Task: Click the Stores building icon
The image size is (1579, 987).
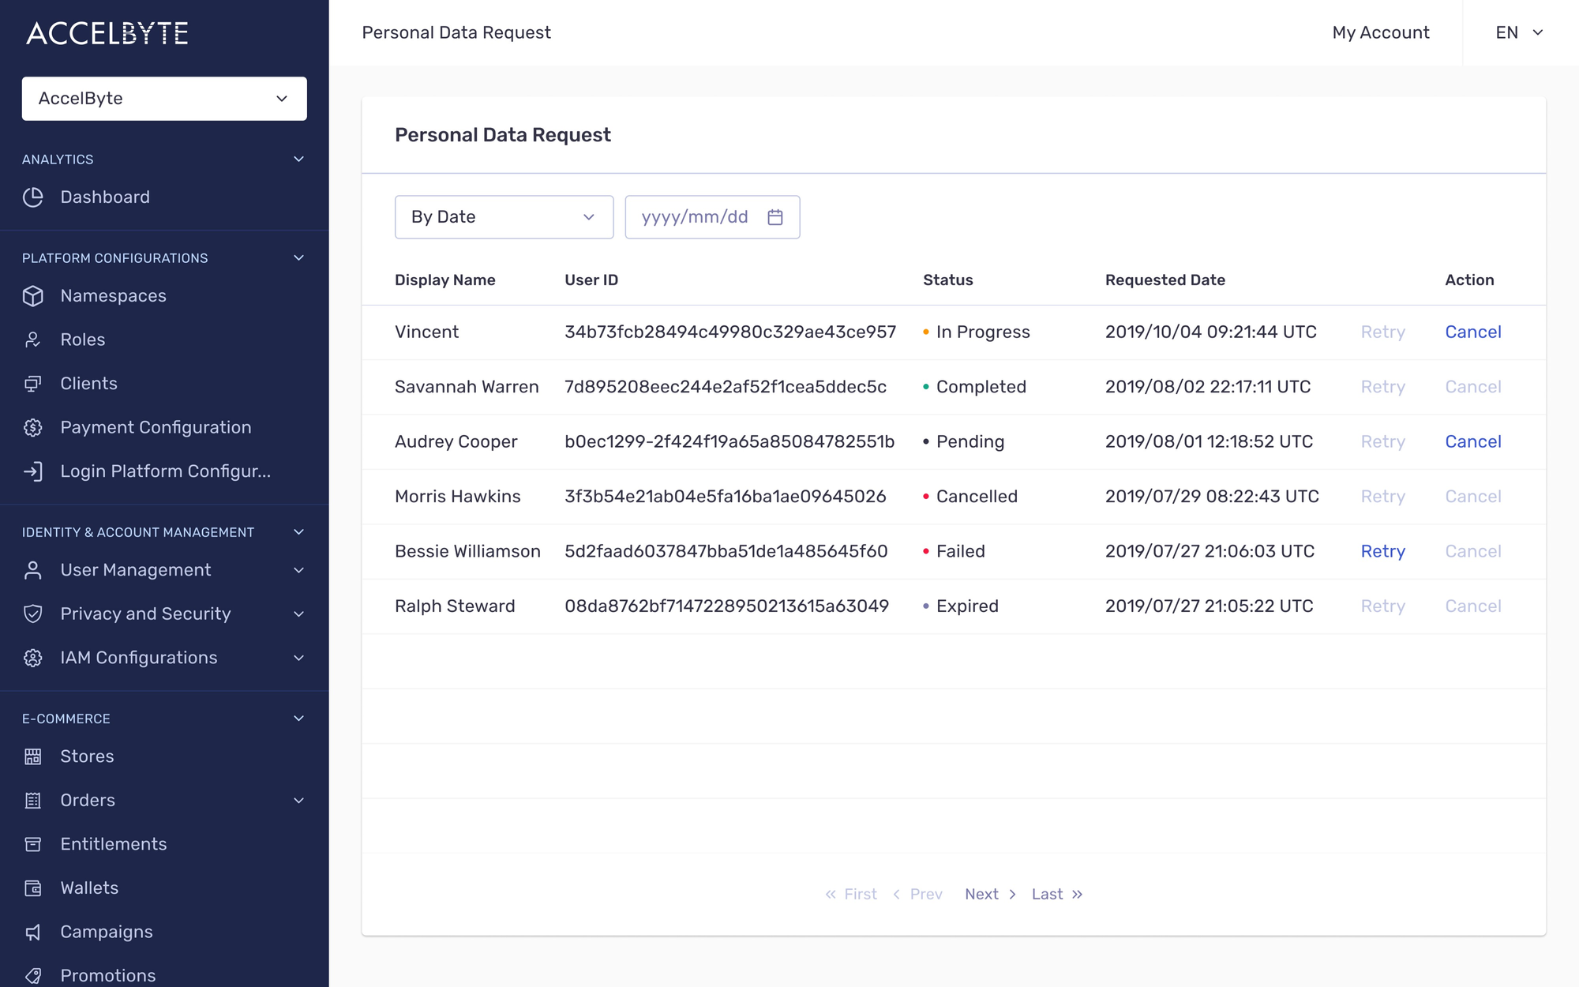Action: [33, 756]
